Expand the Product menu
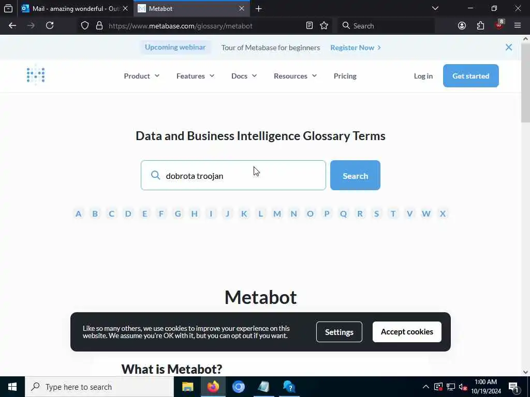 pyautogui.click(x=141, y=76)
